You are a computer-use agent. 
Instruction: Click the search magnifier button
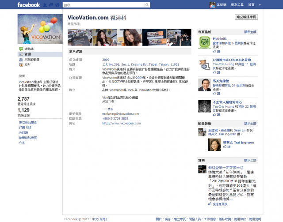click(x=147, y=5)
